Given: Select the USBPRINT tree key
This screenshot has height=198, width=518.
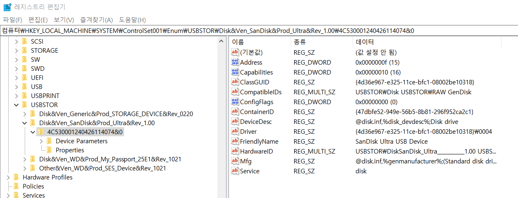Looking at the screenshot, I should [x=45, y=96].
